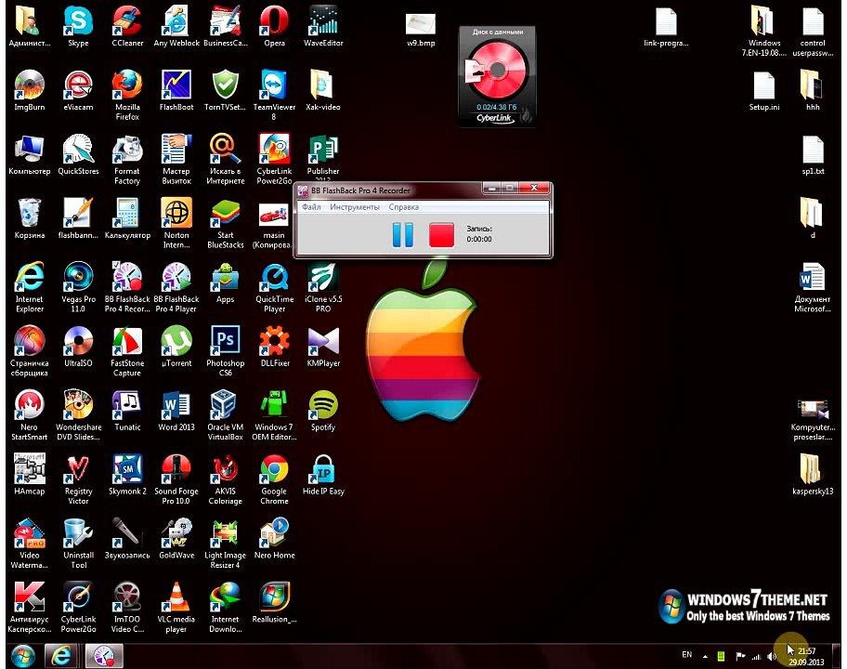Viewport: 847px width, 669px height.
Task: Launch Start BlueStacks icon
Action: pyautogui.click(x=226, y=223)
